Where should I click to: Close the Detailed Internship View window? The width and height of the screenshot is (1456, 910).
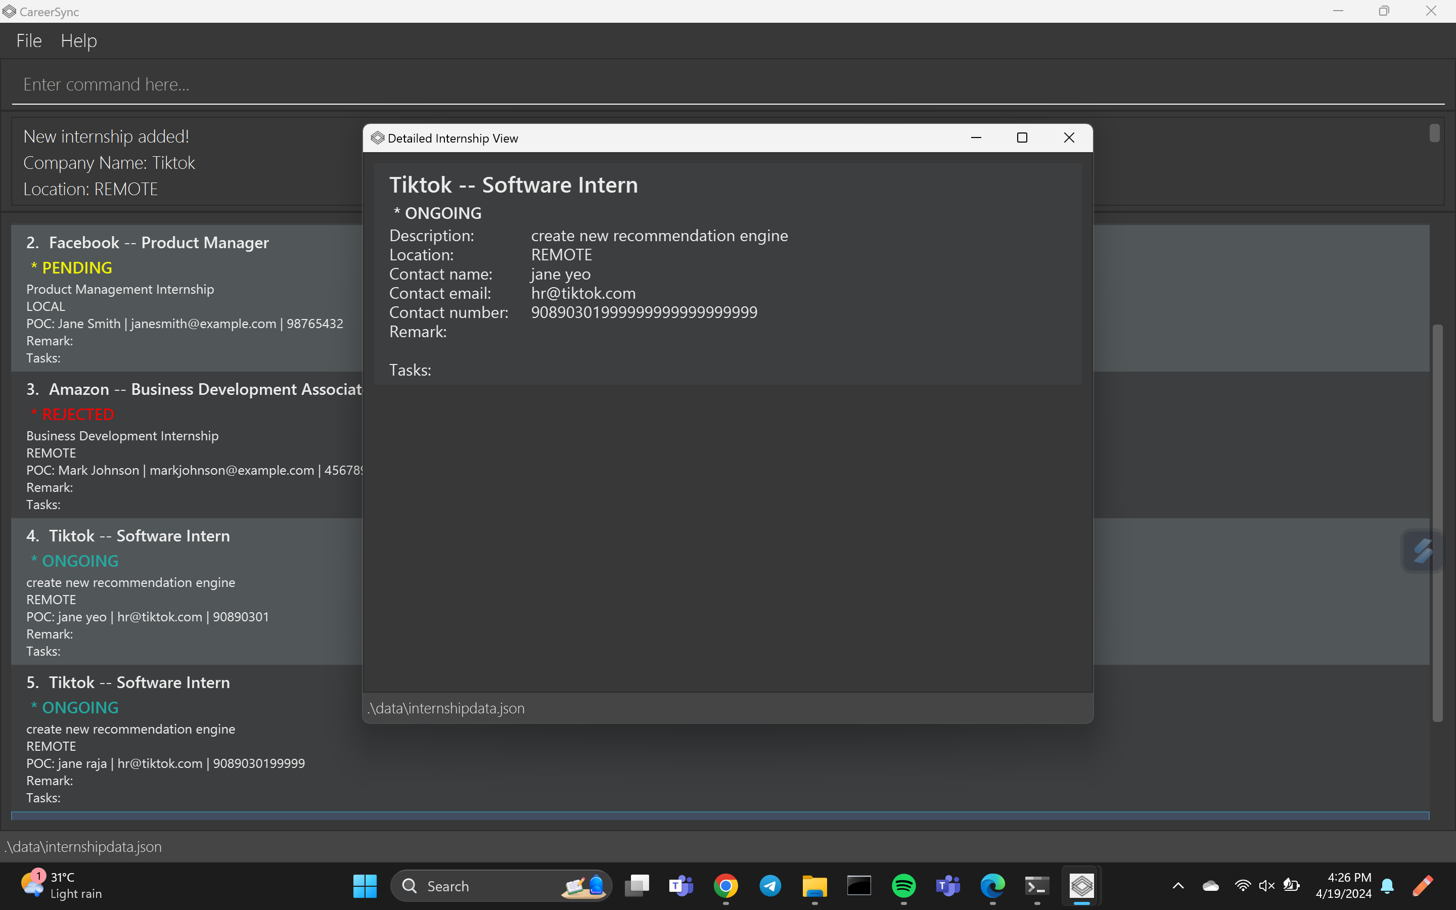1069,138
